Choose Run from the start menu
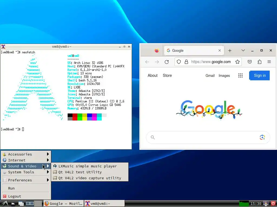 click(26, 188)
